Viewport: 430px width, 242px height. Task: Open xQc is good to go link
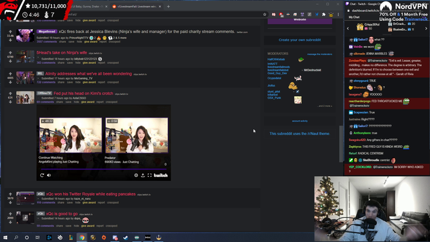tap(62, 214)
